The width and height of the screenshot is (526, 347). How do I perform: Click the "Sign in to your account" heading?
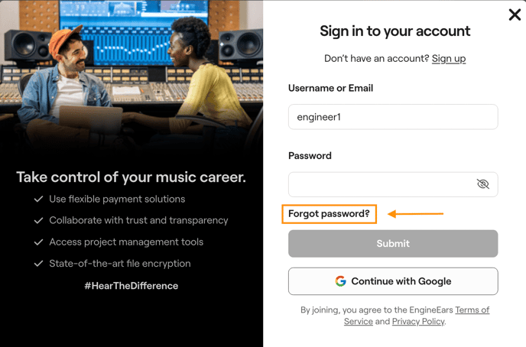coord(394,32)
